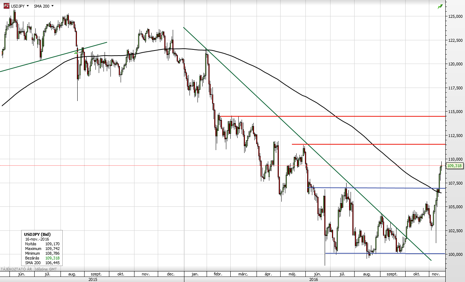Image resolution: width=465 pixels, height=282 pixels.
Task: Click the Maximum value 109,742
Action: [x=52, y=249]
